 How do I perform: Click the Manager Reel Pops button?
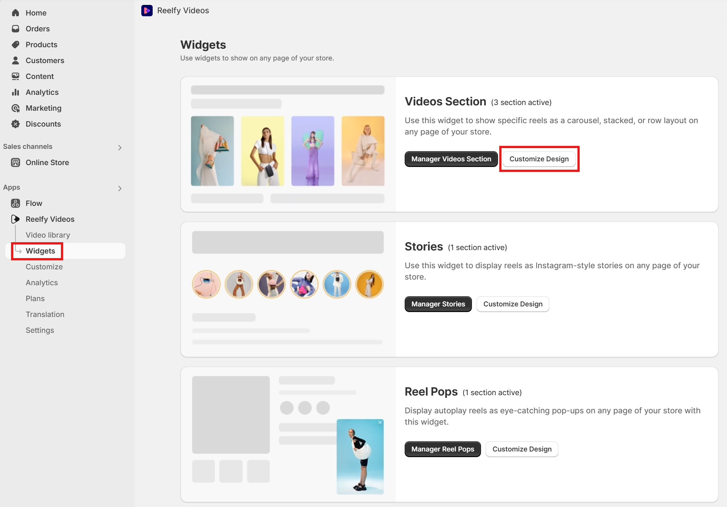pos(442,449)
